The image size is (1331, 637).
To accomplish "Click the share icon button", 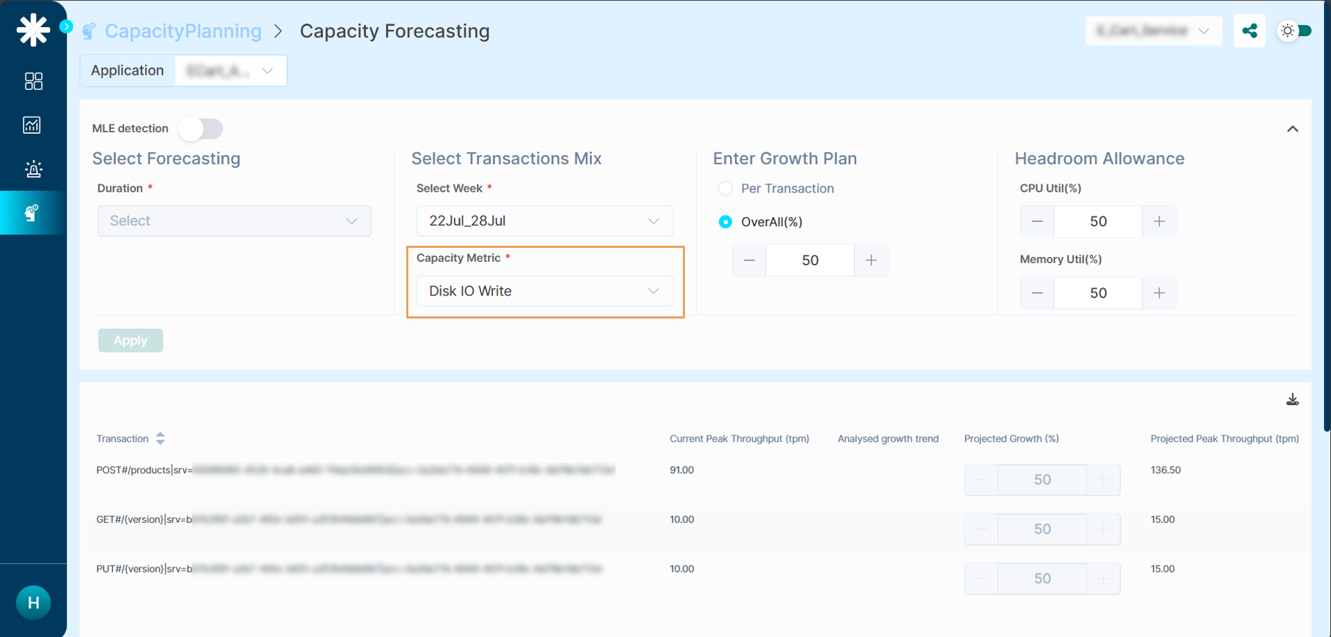I will pos(1249,31).
